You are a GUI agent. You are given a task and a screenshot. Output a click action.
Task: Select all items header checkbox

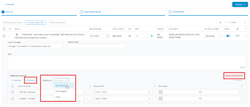(x=4, y=29)
